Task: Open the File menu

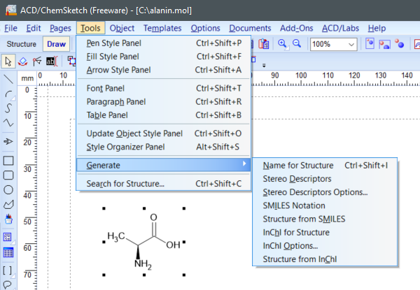Action: pos(10,28)
